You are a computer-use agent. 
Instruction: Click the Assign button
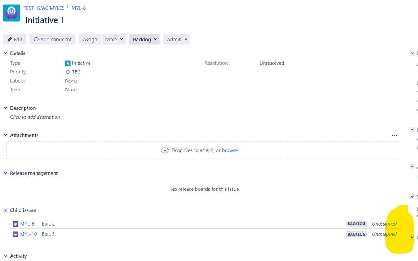[90, 39]
